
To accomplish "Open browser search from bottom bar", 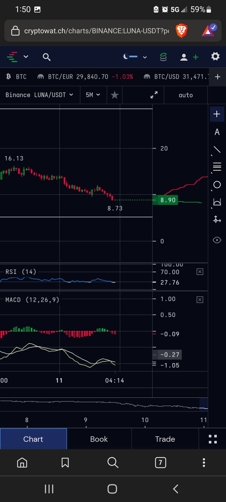I will pyautogui.click(x=113, y=462).
